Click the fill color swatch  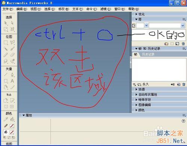tap(12, 132)
